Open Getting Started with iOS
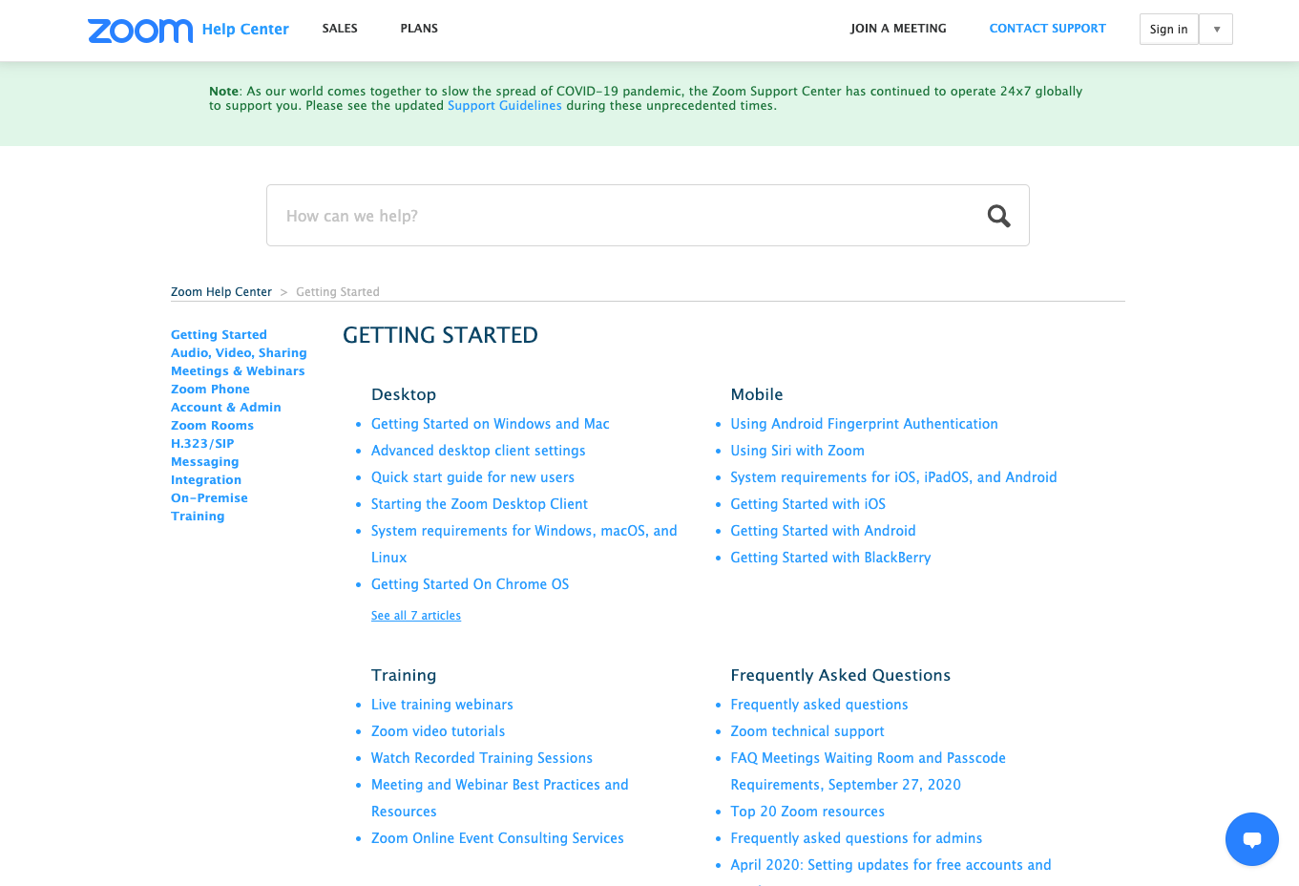Image resolution: width=1299 pixels, height=886 pixels. pos(807,504)
